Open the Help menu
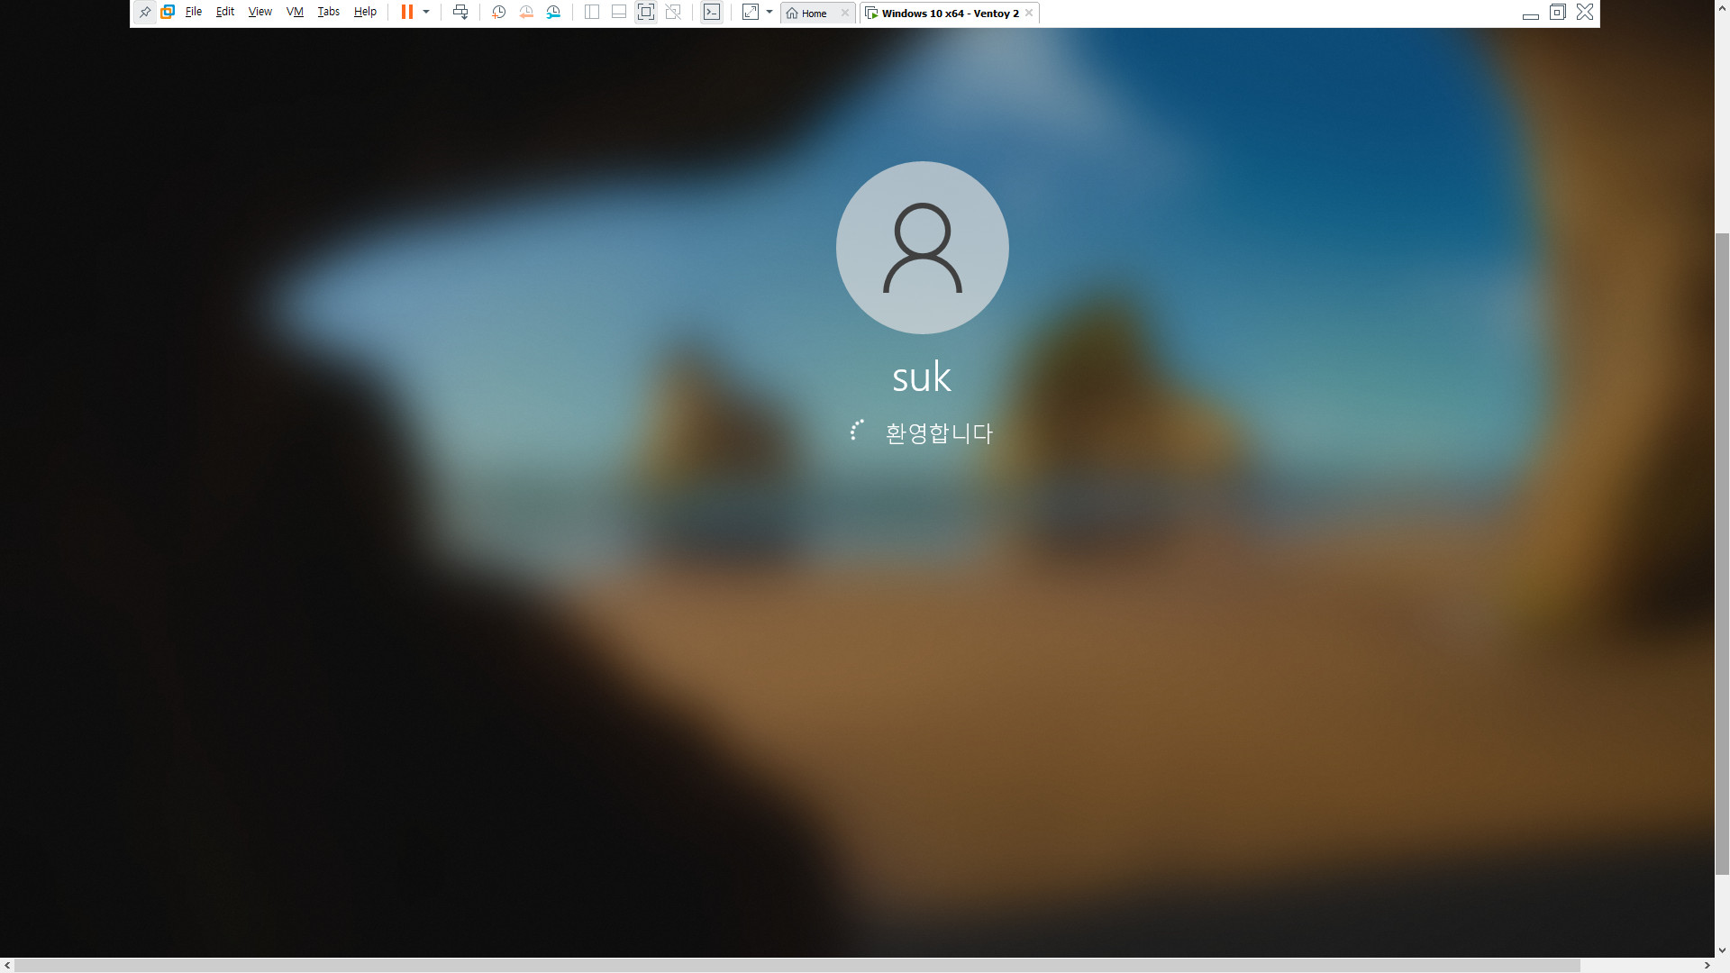This screenshot has width=1730, height=973. (365, 13)
